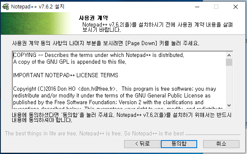Click the license scrollbar down arrow
This screenshot has width=247, height=154.
click(229, 105)
